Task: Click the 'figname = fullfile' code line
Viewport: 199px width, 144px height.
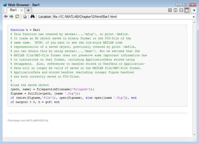Action: coord(45,94)
